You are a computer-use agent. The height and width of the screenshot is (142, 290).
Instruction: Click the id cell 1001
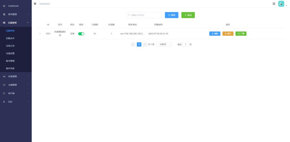[48, 34]
